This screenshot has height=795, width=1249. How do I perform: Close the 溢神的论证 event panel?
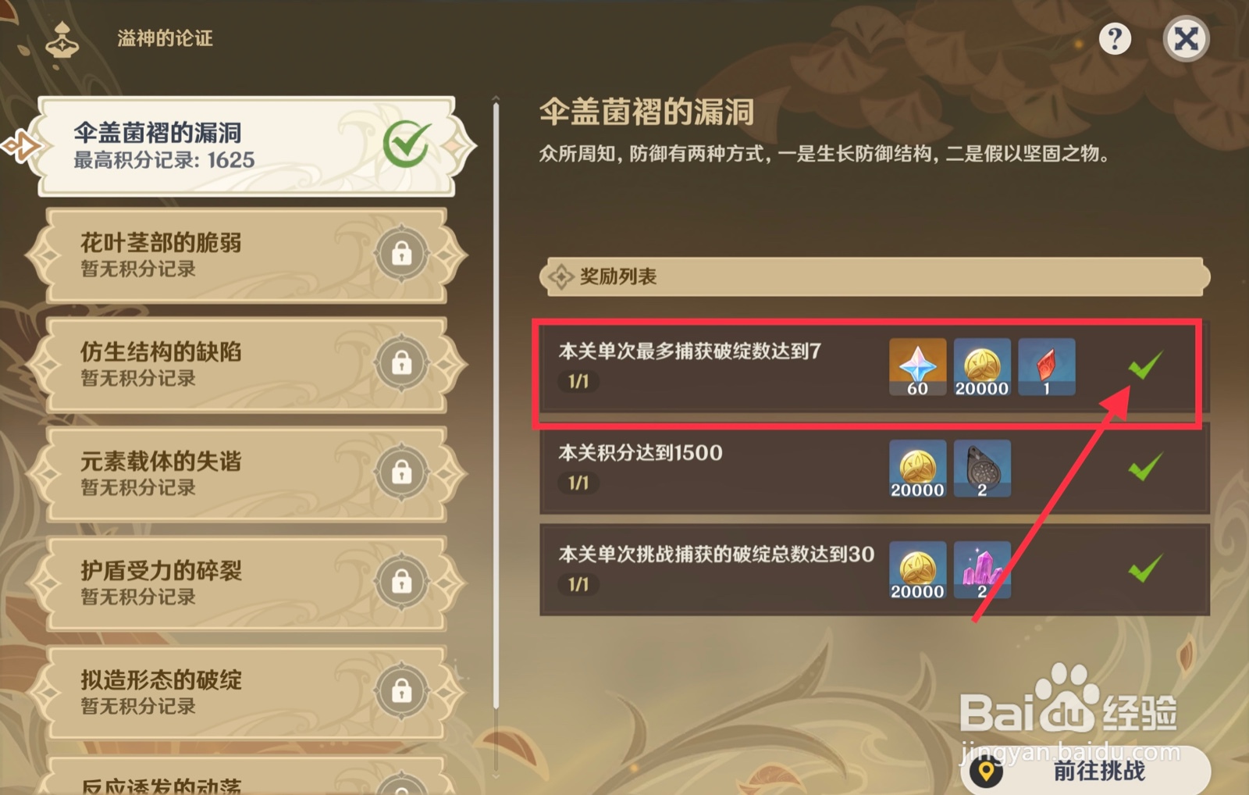click(1186, 38)
